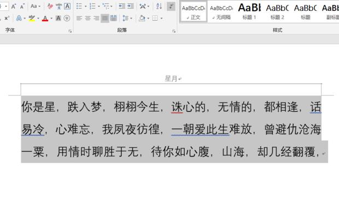Click the Increase Font Size icon
The width and height of the screenshot is (339, 209).
(14, 6)
